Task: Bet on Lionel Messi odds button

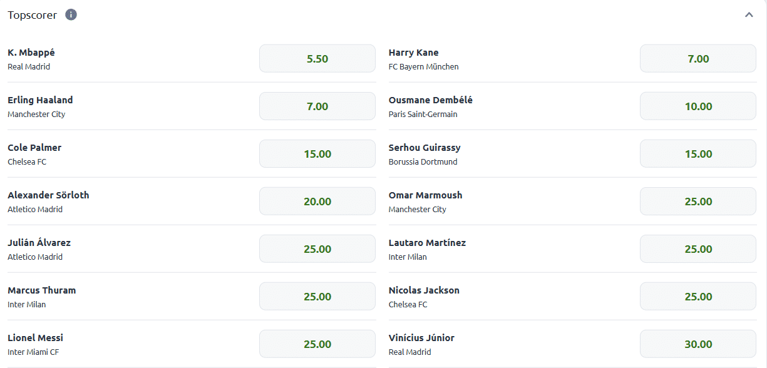Action: click(317, 344)
